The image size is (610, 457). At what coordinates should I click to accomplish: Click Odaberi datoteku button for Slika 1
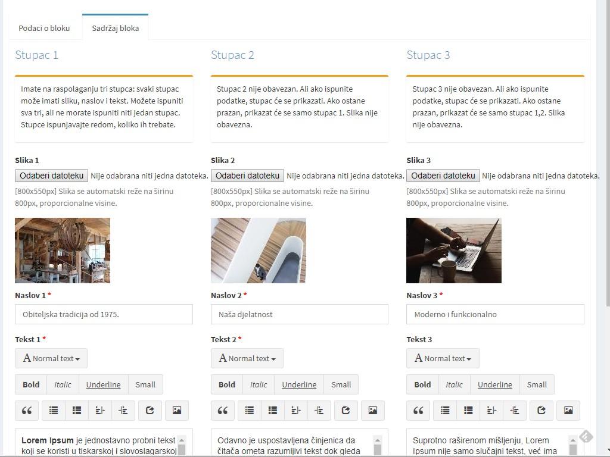coord(52,176)
